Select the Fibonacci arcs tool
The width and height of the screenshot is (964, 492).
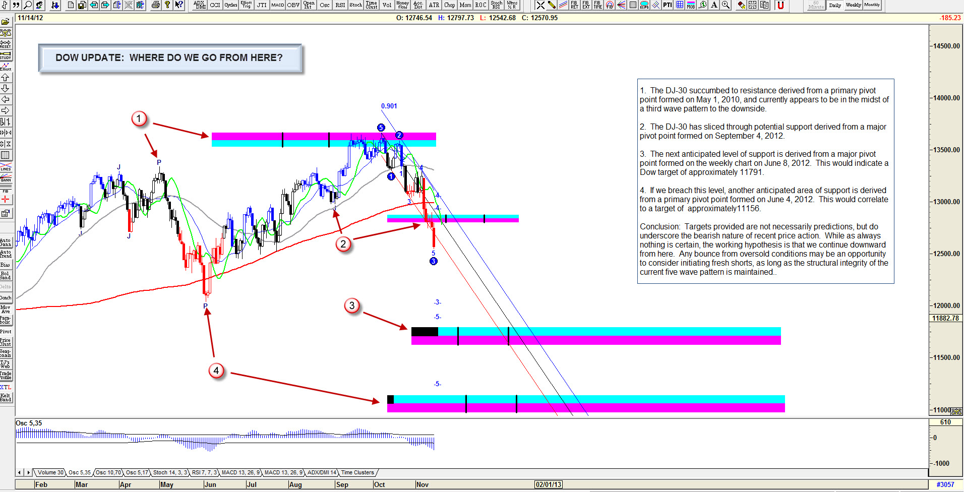tap(610, 5)
